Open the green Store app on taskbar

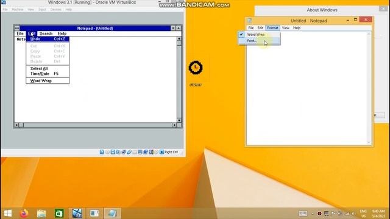click(x=59, y=214)
